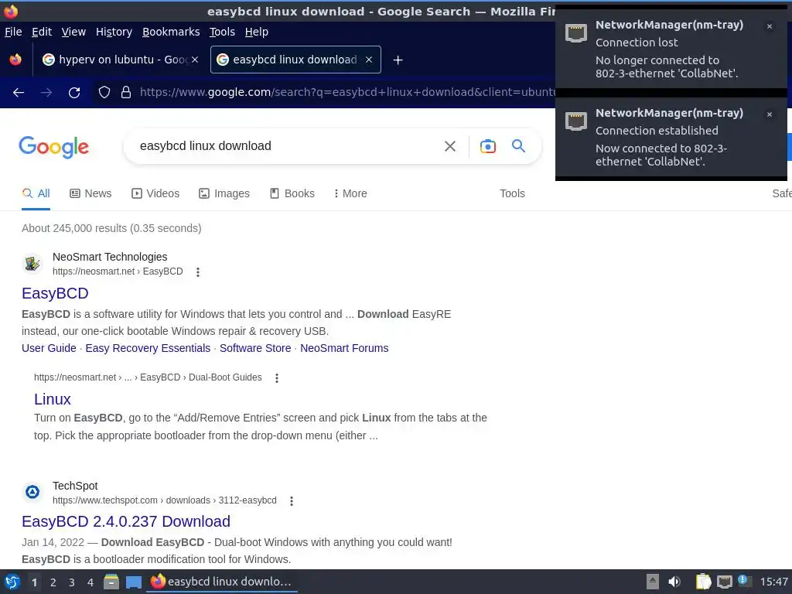Click the forward navigation arrow
This screenshot has width=792, height=594.
tap(46, 93)
